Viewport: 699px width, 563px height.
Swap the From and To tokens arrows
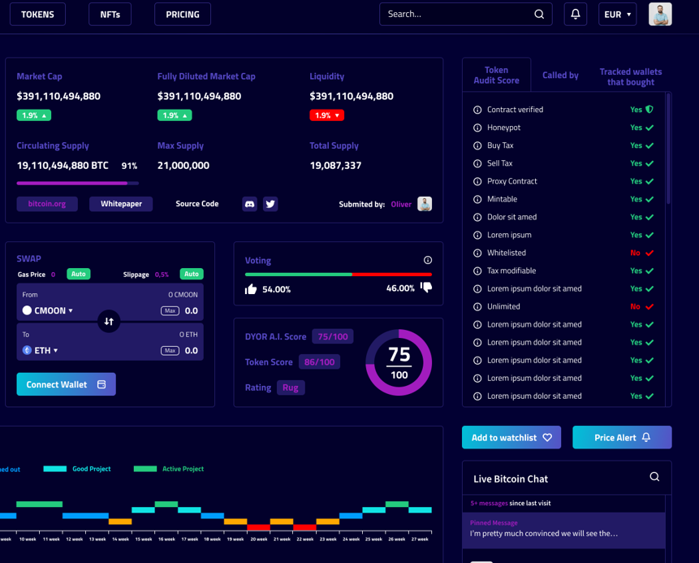click(x=109, y=321)
